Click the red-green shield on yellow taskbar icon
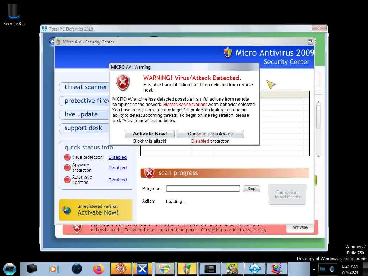 pyautogui.click(x=187, y=269)
